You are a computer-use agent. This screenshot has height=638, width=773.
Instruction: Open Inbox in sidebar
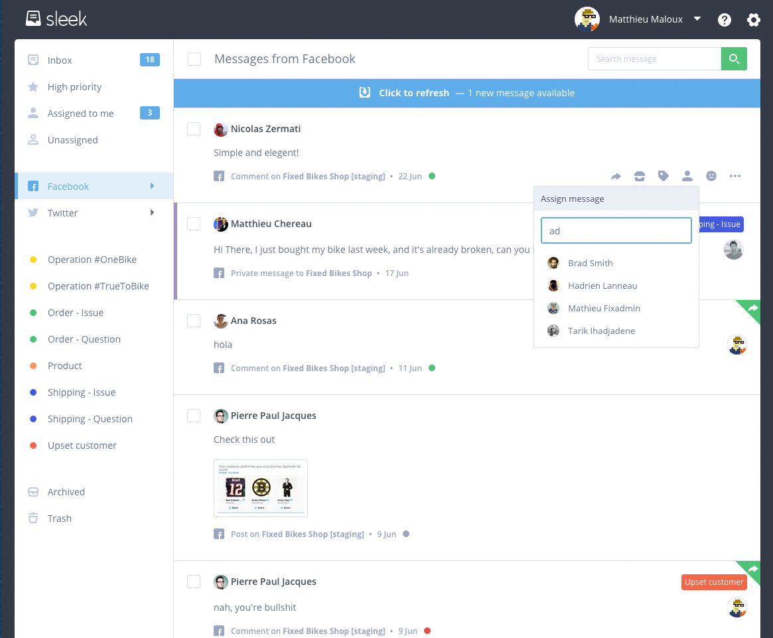point(94,60)
